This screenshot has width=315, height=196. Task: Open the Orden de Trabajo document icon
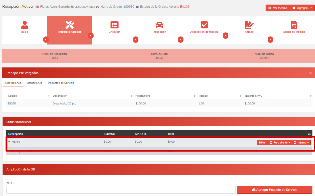click(x=294, y=25)
